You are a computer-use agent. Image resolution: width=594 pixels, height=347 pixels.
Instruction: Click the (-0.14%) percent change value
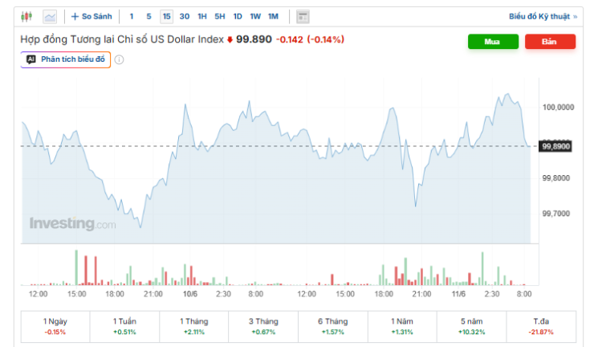[x=326, y=39]
